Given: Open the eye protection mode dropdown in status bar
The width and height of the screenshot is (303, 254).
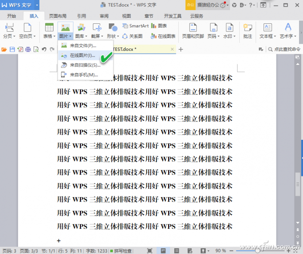Looking at the screenshot, I should click(x=208, y=251).
